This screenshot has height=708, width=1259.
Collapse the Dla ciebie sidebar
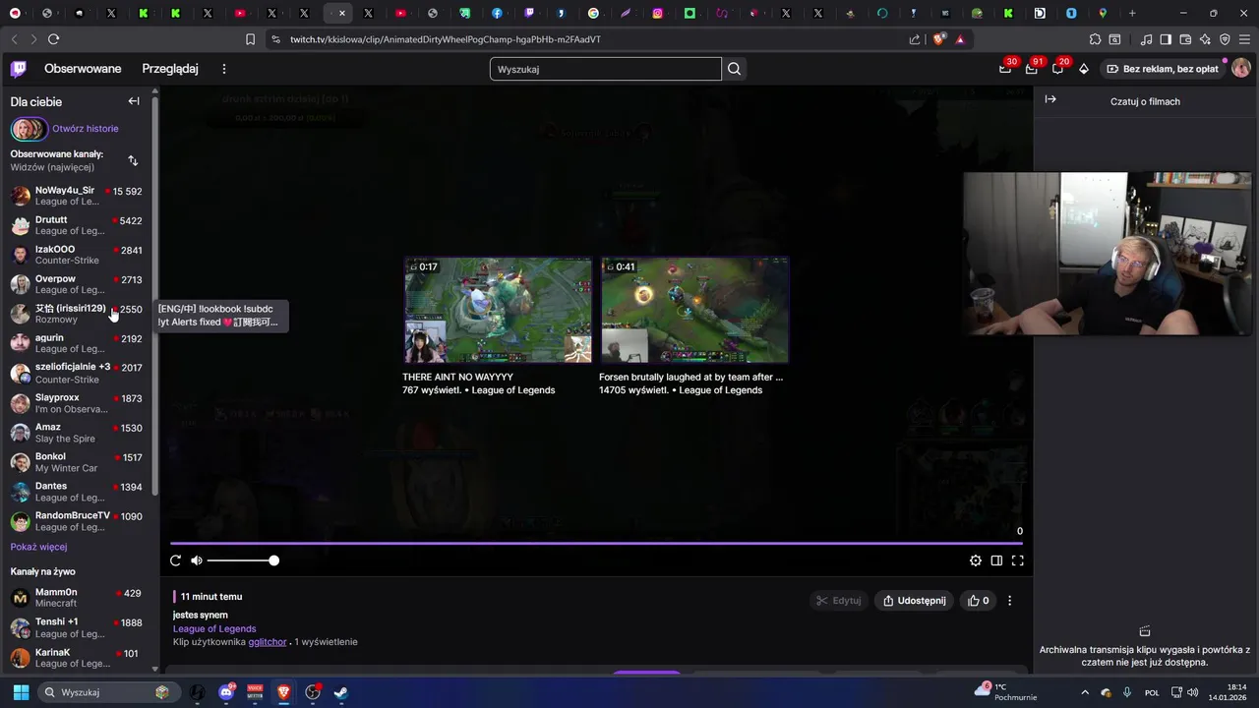(134, 101)
